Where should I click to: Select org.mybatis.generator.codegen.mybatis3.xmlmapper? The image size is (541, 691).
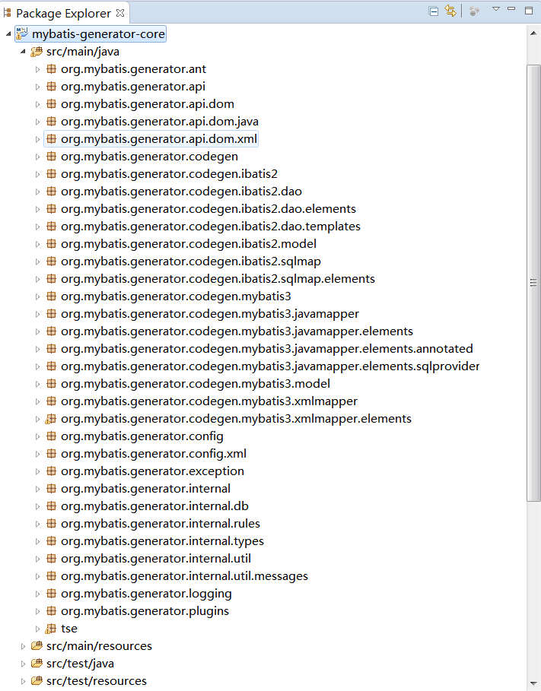209,401
